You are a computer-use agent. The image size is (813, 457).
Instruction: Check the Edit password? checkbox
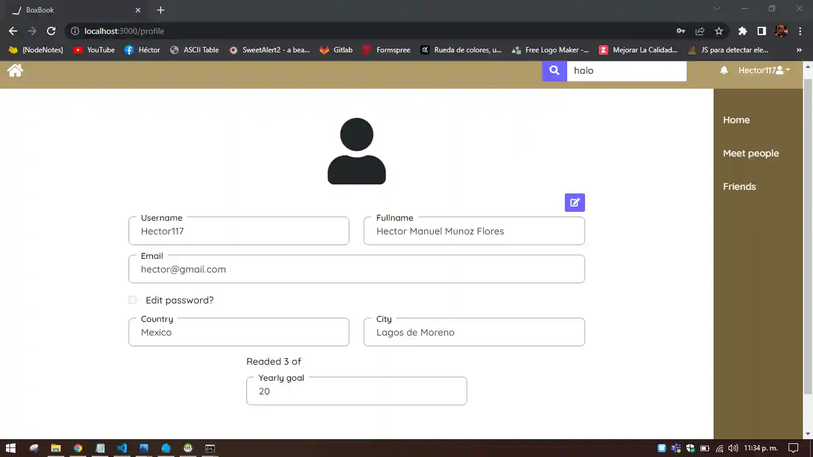click(132, 300)
